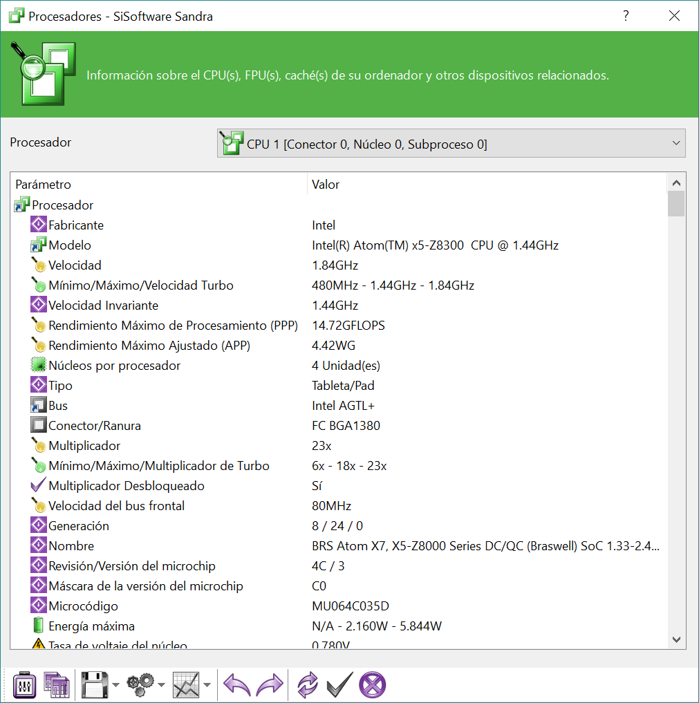This screenshot has width=699, height=703.
Task: Click the Generación row icon
Action: click(x=39, y=525)
